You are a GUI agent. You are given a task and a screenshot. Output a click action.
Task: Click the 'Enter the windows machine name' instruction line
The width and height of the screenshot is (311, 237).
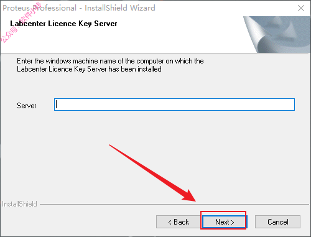tap(110, 61)
